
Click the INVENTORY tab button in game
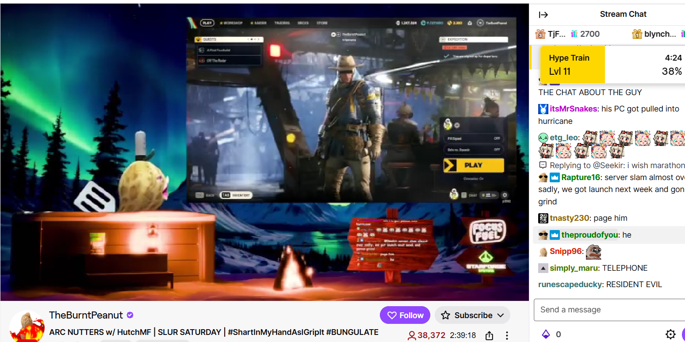coord(236,195)
